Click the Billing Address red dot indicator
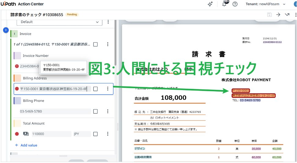The image size is (297, 163). 17,89
